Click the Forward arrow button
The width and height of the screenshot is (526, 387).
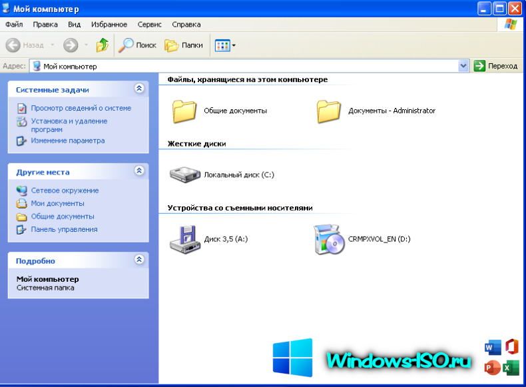pyautogui.click(x=71, y=45)
